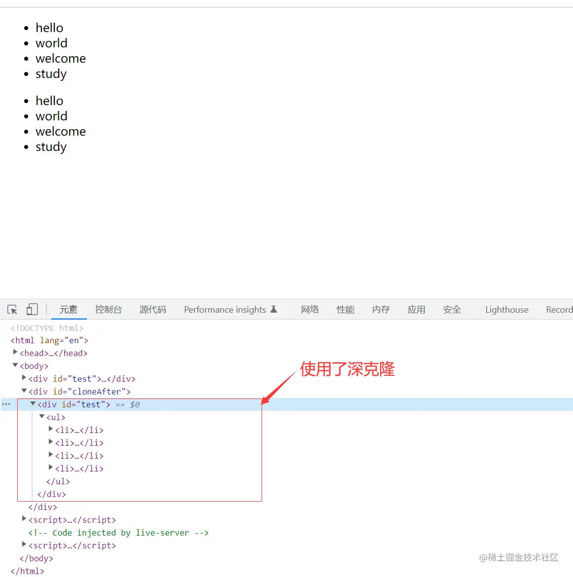Viewport: 573px width, 577px height.
Task: Collapse the ul node
Action: click(41, 416)
